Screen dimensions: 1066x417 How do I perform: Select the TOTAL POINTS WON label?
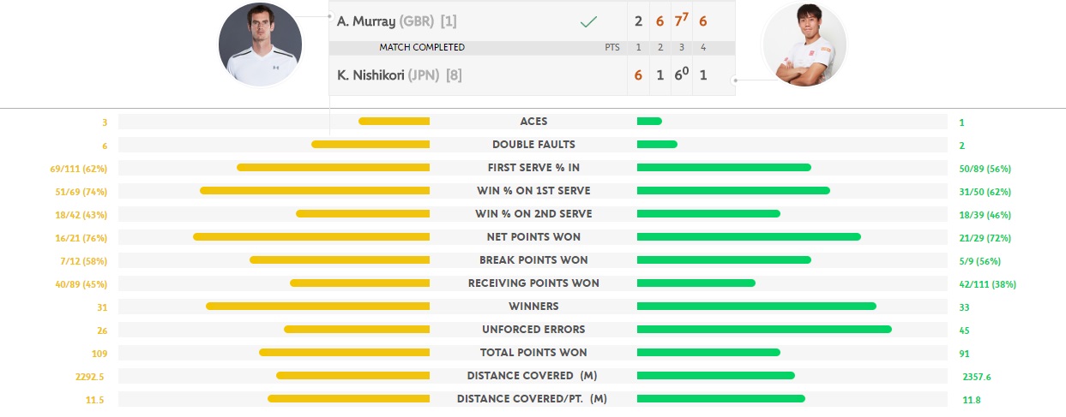pos(533,353)
